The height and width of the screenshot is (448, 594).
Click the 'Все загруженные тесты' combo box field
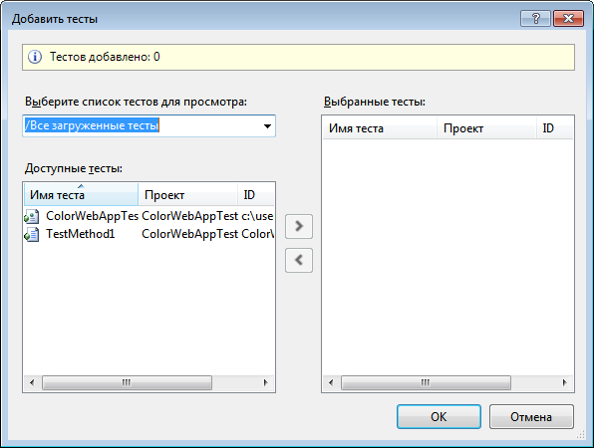tap(148, 126)
